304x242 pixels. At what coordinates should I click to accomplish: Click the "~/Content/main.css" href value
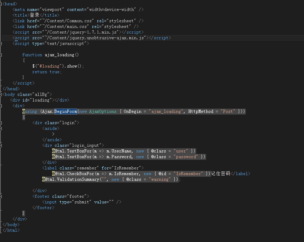[x=64, y=27]
